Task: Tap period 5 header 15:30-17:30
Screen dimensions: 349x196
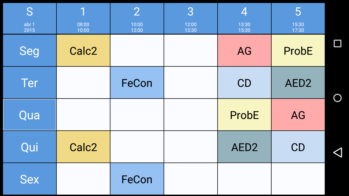Action: tap(298, 19)
